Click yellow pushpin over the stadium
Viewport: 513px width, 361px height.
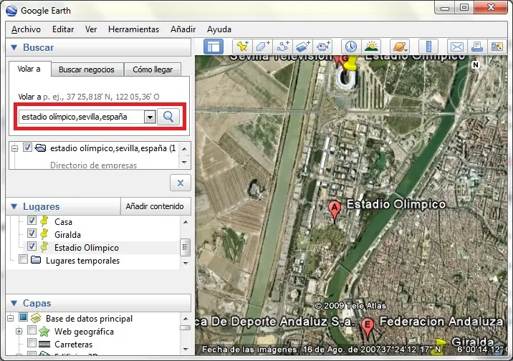click(351, 64)
